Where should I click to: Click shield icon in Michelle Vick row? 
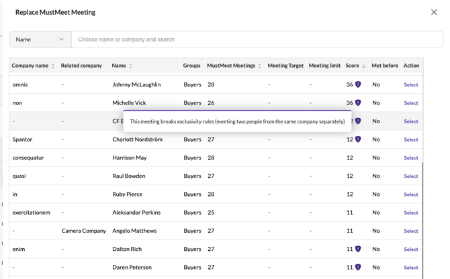point(358,103)
